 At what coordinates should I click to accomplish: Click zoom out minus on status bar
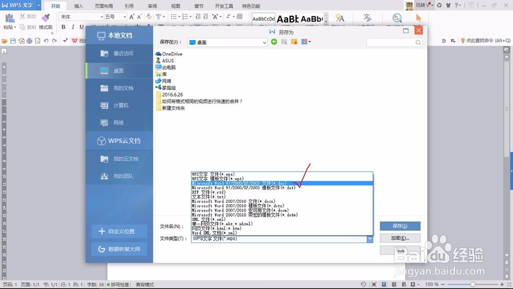point(443,284)
